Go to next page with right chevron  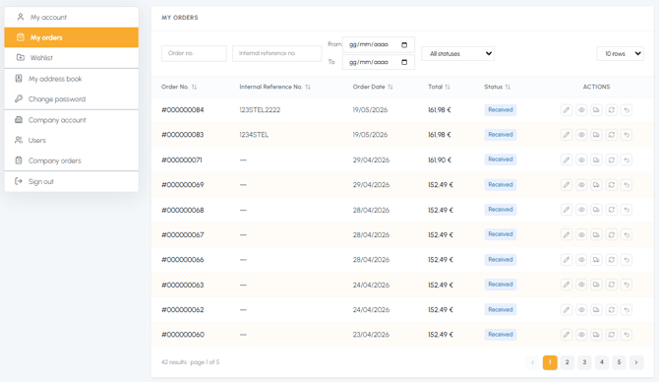(636, 362)
